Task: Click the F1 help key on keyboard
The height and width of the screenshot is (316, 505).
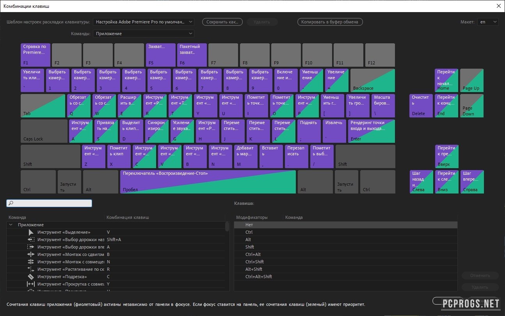Action: tap(35, 55)
